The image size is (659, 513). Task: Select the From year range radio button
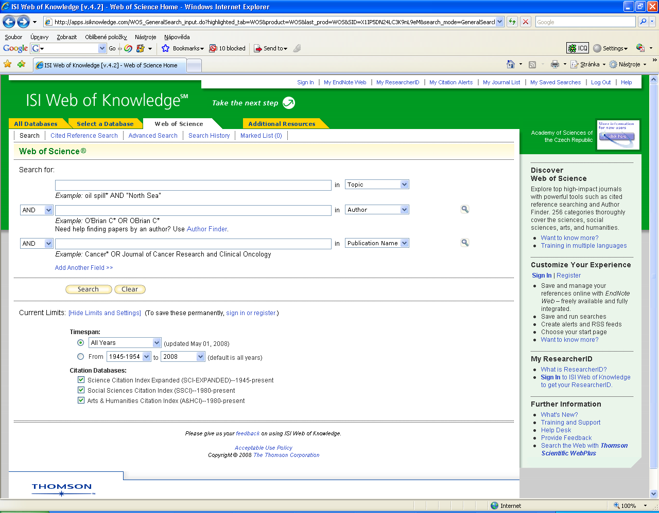click(81, 357)
